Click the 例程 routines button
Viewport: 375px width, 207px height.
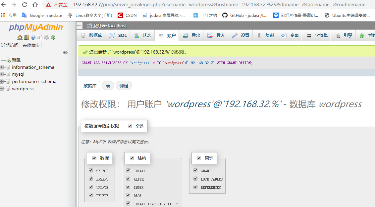[x=124, y=85]
